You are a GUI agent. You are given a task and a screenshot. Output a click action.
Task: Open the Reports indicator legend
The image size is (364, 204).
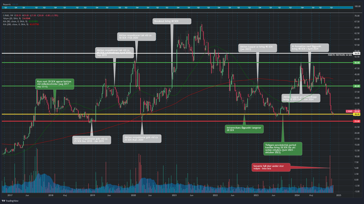point(7,4)
